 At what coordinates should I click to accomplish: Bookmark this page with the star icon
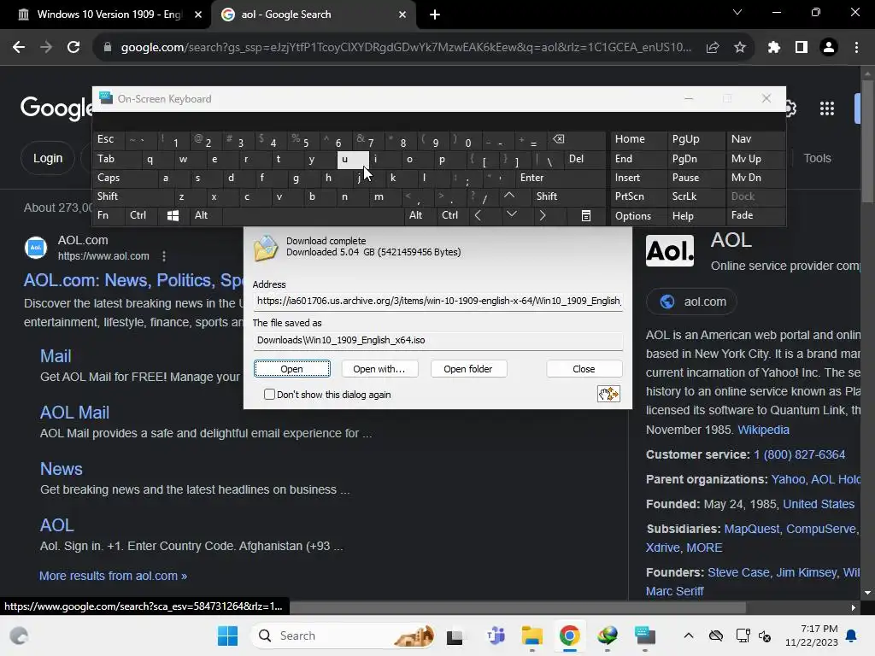pyautogui.click(x=739, y=48)
